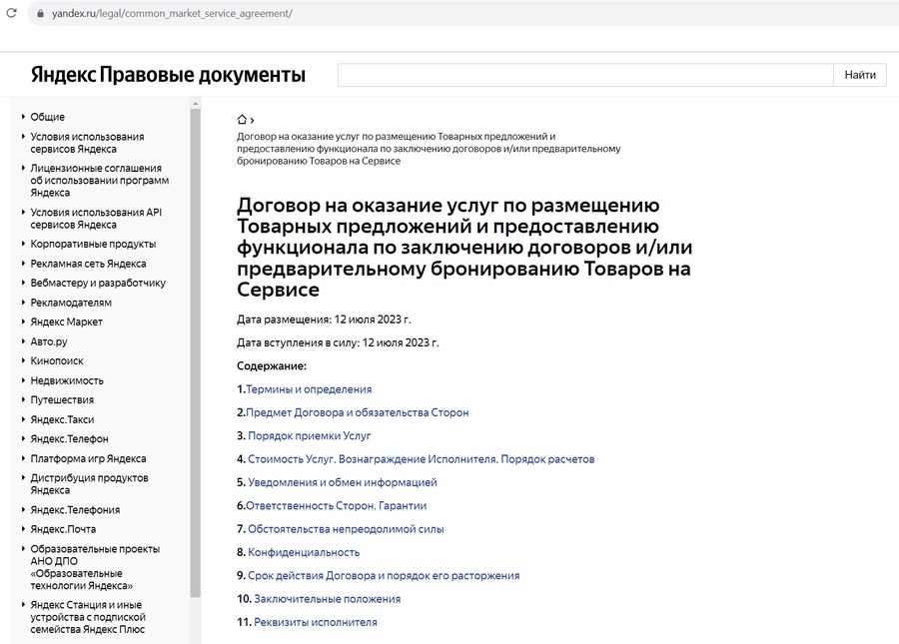Select Рекламная сеть Яндекса in sidebar
The image size is (899, 644).
(88, 264)
